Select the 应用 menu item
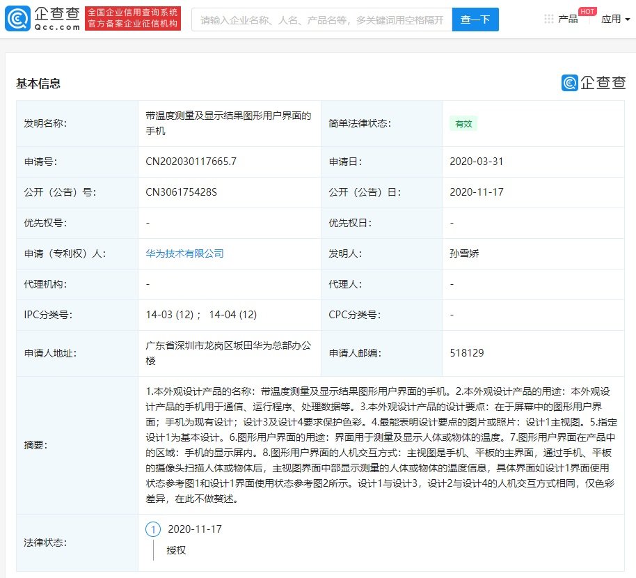This screenshot has height=578, width=636. [611, 19]
